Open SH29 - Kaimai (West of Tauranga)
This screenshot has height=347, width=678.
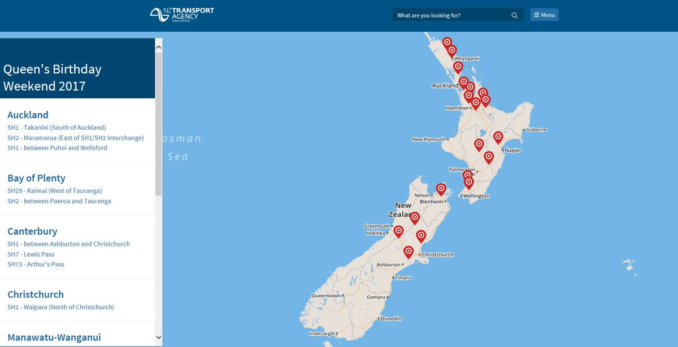coord(55,191)
